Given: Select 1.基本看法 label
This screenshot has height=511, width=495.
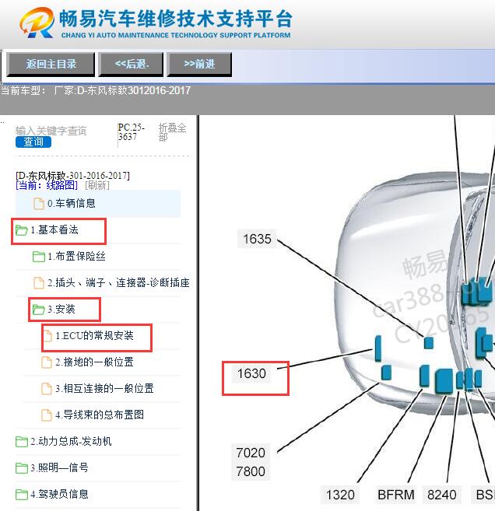Looking at the screenshot, I should [54, 230].
